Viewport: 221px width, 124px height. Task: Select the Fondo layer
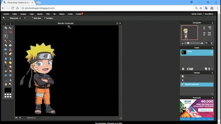(197, 52)
